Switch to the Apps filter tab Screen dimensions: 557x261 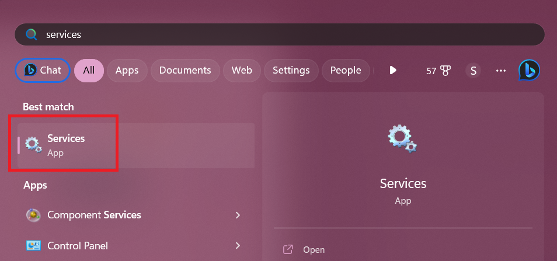coord(127,71)
